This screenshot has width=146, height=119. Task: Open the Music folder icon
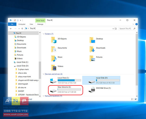click(x=54, y=58)
